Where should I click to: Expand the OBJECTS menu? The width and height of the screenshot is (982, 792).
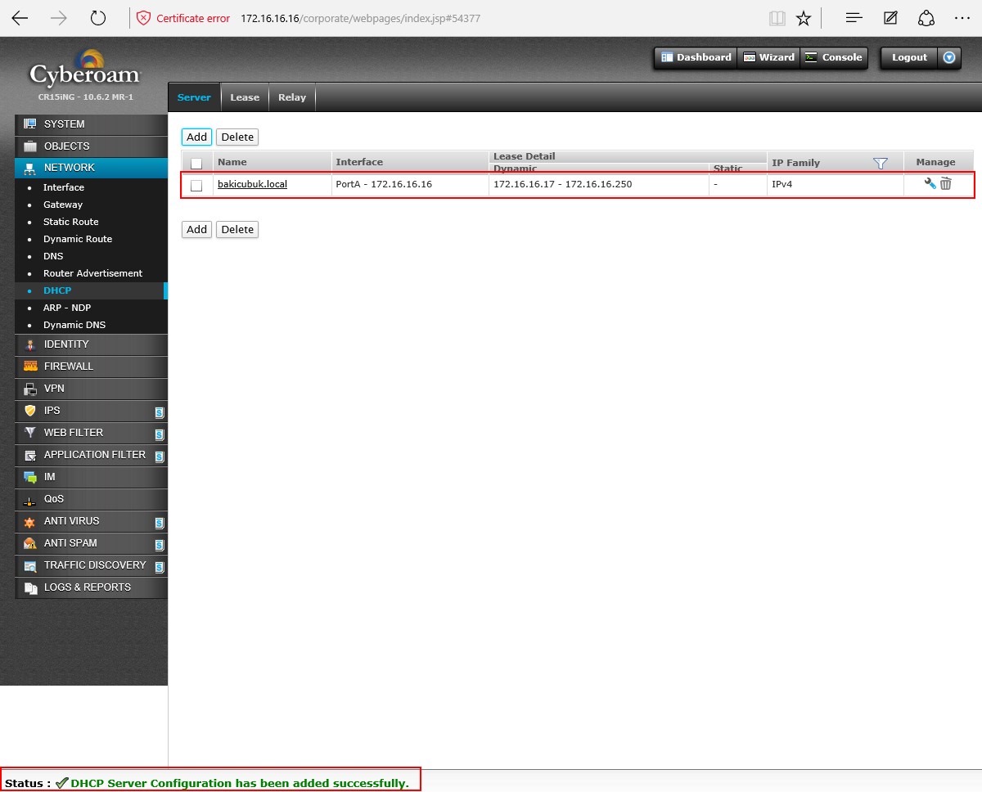(91, 146)
